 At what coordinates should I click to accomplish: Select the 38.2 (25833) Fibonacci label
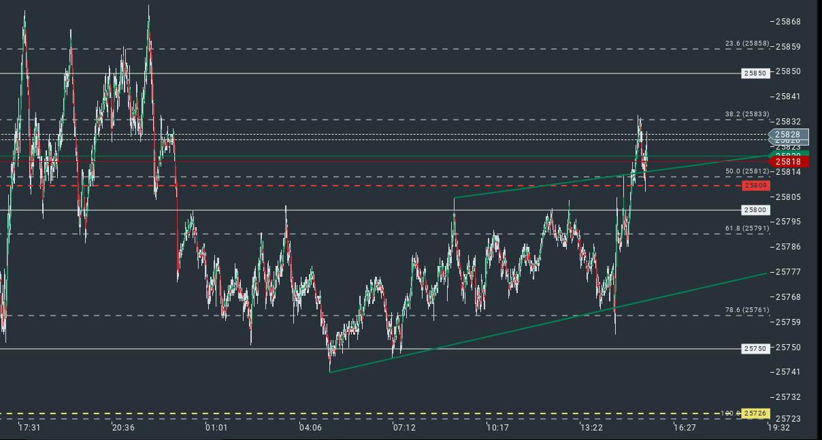(747, 114)
